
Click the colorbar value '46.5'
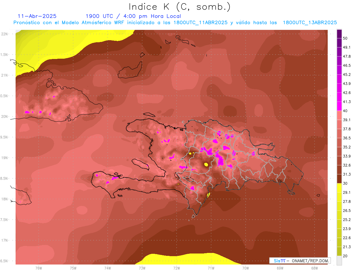347,65
